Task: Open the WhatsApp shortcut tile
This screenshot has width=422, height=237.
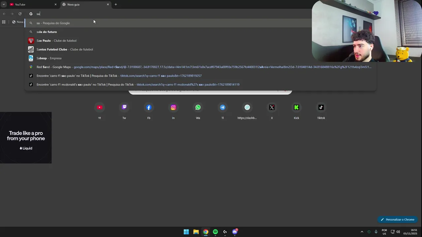Action: (x=198, y=111)
